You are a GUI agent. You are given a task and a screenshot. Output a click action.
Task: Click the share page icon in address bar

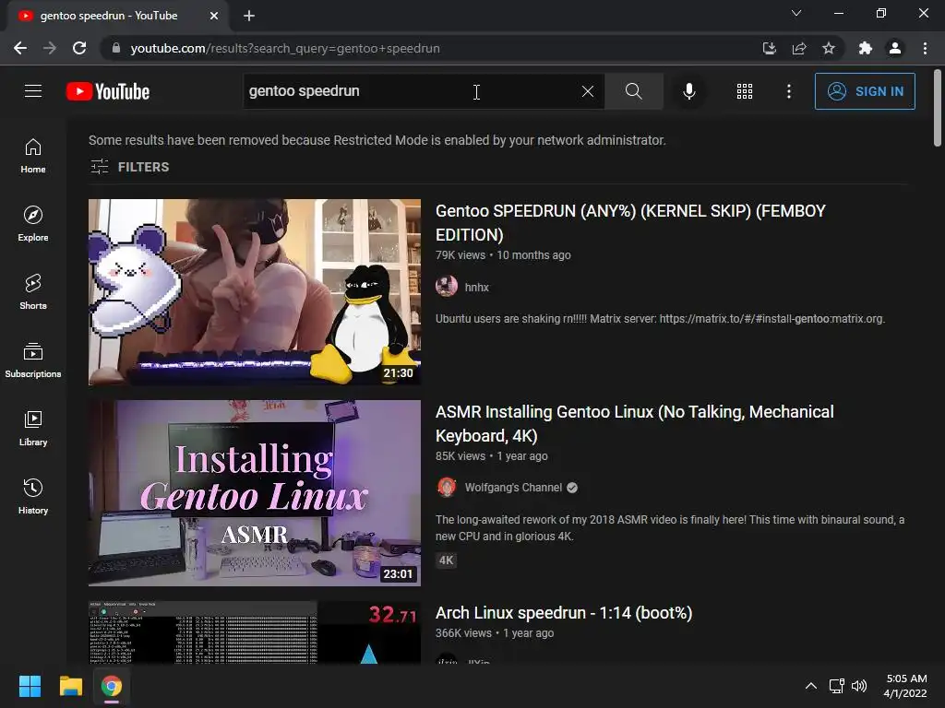(x=799, y=48)
